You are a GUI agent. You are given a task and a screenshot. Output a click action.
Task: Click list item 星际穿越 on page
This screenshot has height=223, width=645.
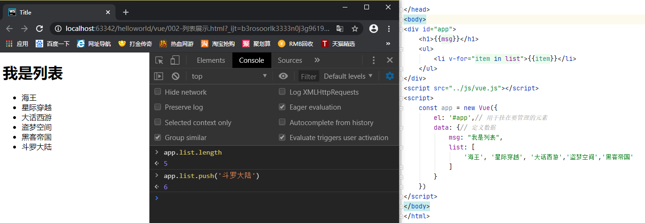pos(37,107)
